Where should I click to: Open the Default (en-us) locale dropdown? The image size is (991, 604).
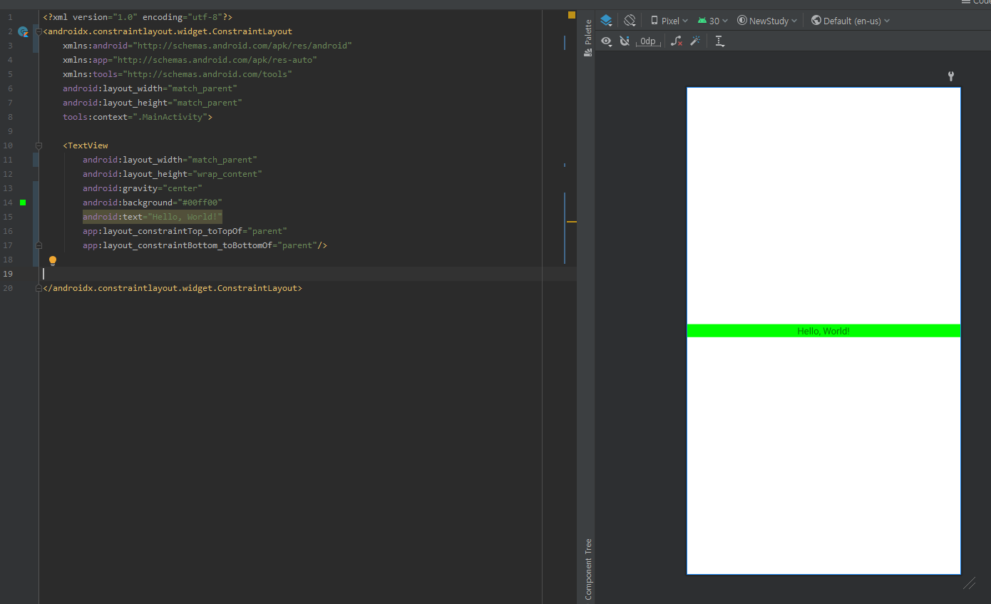pyautogui.click(x=851, y=21)
